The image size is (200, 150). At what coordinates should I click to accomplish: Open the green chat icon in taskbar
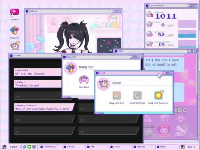[29, 147]
